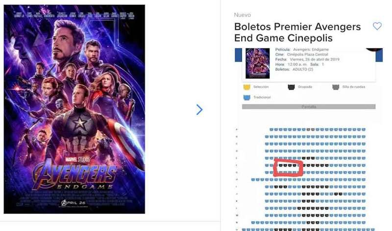Screen dimensions: 392x231
Task: Go to next image with right chevron
Action: pyautogui.click(x=199, y=110)
